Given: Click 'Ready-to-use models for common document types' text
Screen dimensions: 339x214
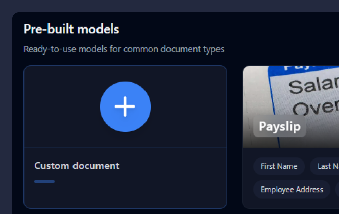Looking at the screenshot, I should [x=124, y=49].
